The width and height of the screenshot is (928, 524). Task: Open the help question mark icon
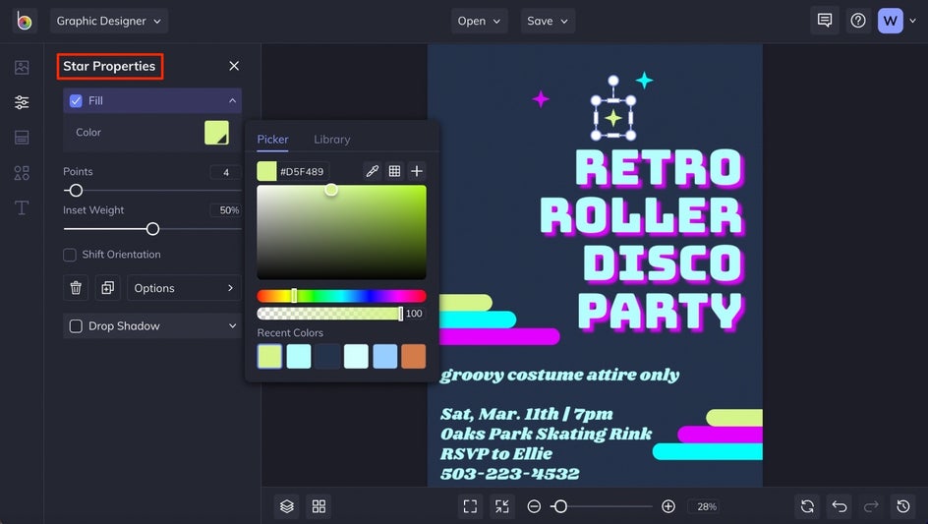pyautogui.click(x=858, y=21)
